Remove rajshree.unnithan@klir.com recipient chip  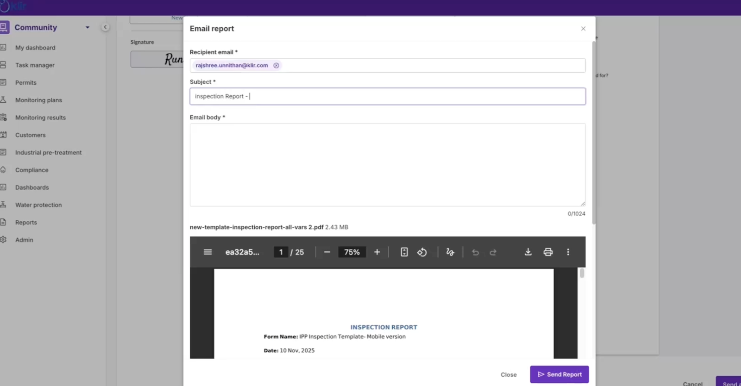coord(276,66)
